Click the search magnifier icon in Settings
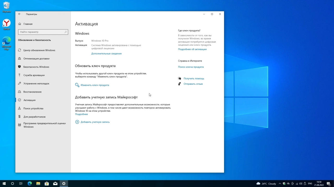 coord(65,32)
